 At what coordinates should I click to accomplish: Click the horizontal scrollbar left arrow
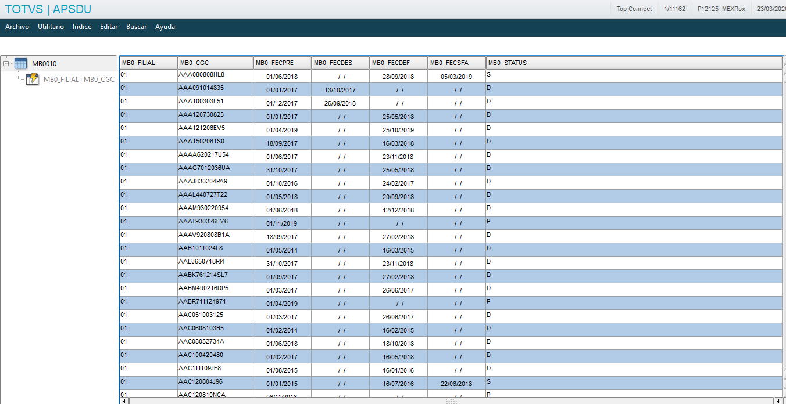coord(124,401)
